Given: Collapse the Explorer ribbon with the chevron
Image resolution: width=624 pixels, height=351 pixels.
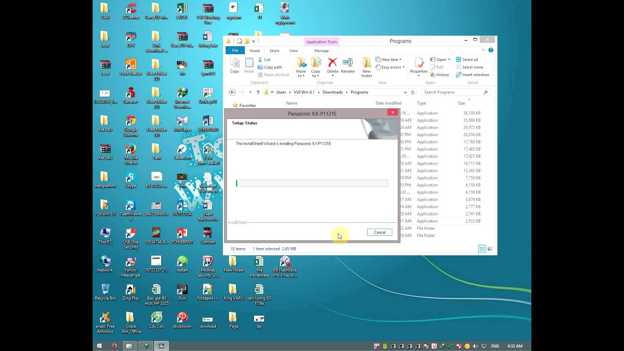Looking at the screenshot, I should (484, 50).
